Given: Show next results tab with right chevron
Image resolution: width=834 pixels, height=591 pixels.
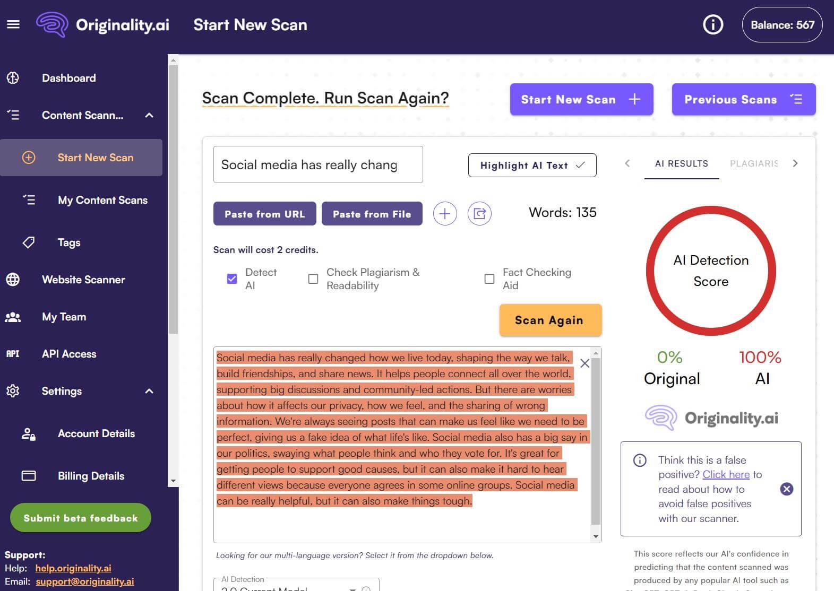Looking at the screenshot, I should coord(795,163).
